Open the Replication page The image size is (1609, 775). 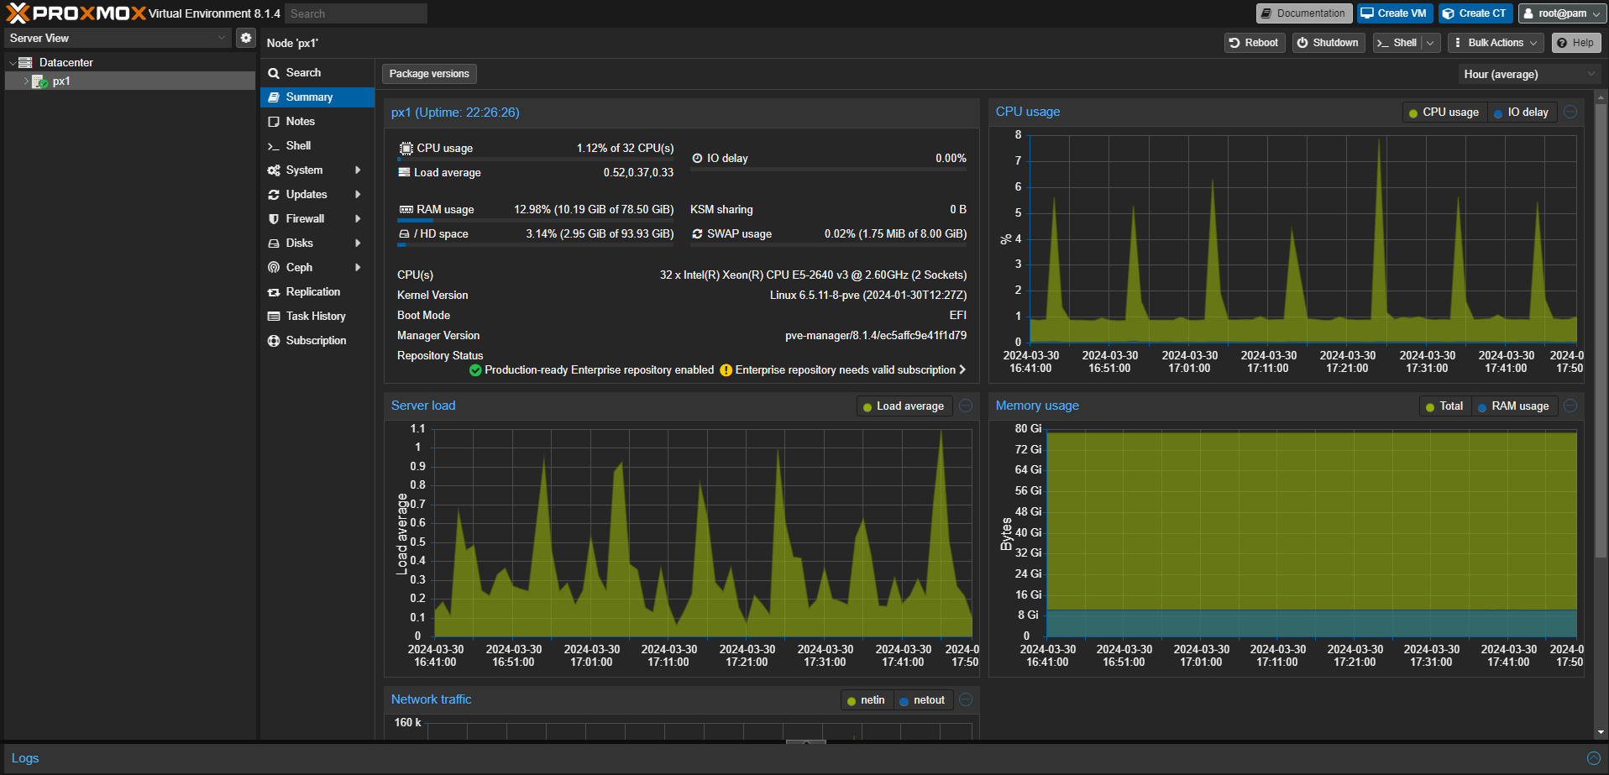(312, 291)
